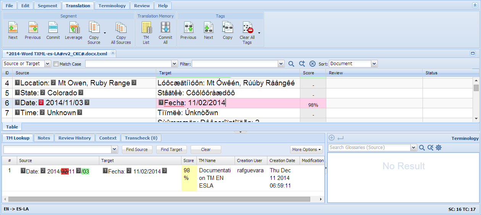Click the TM results horizontal scrollbar
481x215 pixels.
(x=159, y=199)
